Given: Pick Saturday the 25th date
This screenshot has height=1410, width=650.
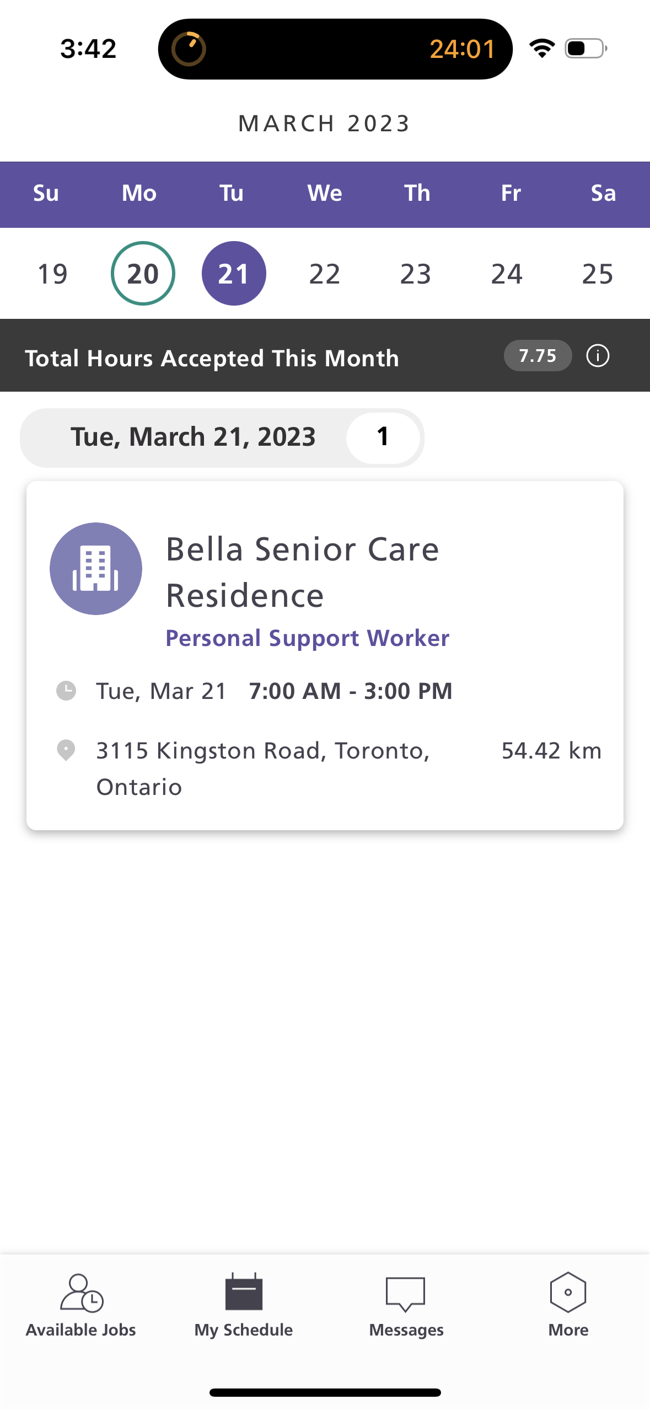Looking at the screenshot, I should (x=598, y=274).
